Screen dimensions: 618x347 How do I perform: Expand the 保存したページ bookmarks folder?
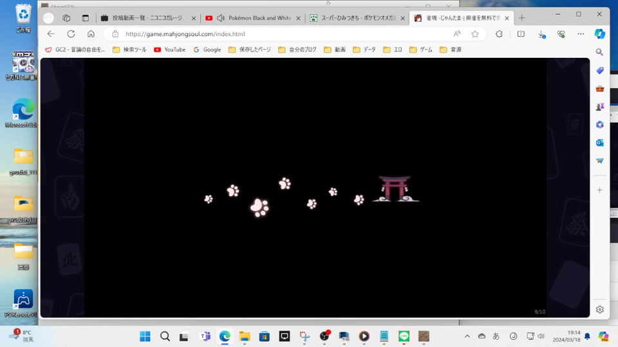pyautogui.click(x=250, y=49)
